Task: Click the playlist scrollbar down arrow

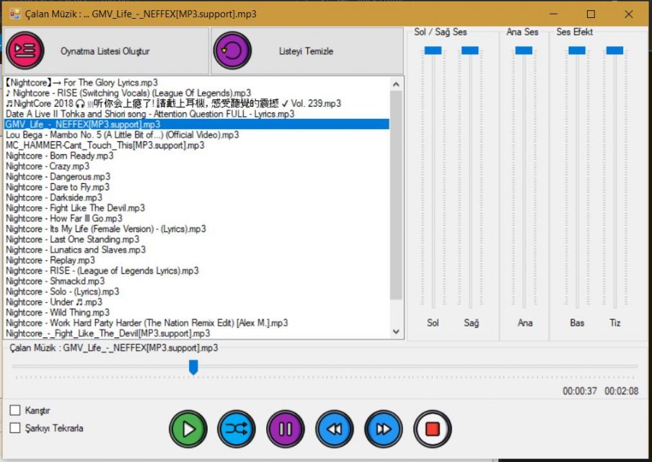Action: (397, 332)
